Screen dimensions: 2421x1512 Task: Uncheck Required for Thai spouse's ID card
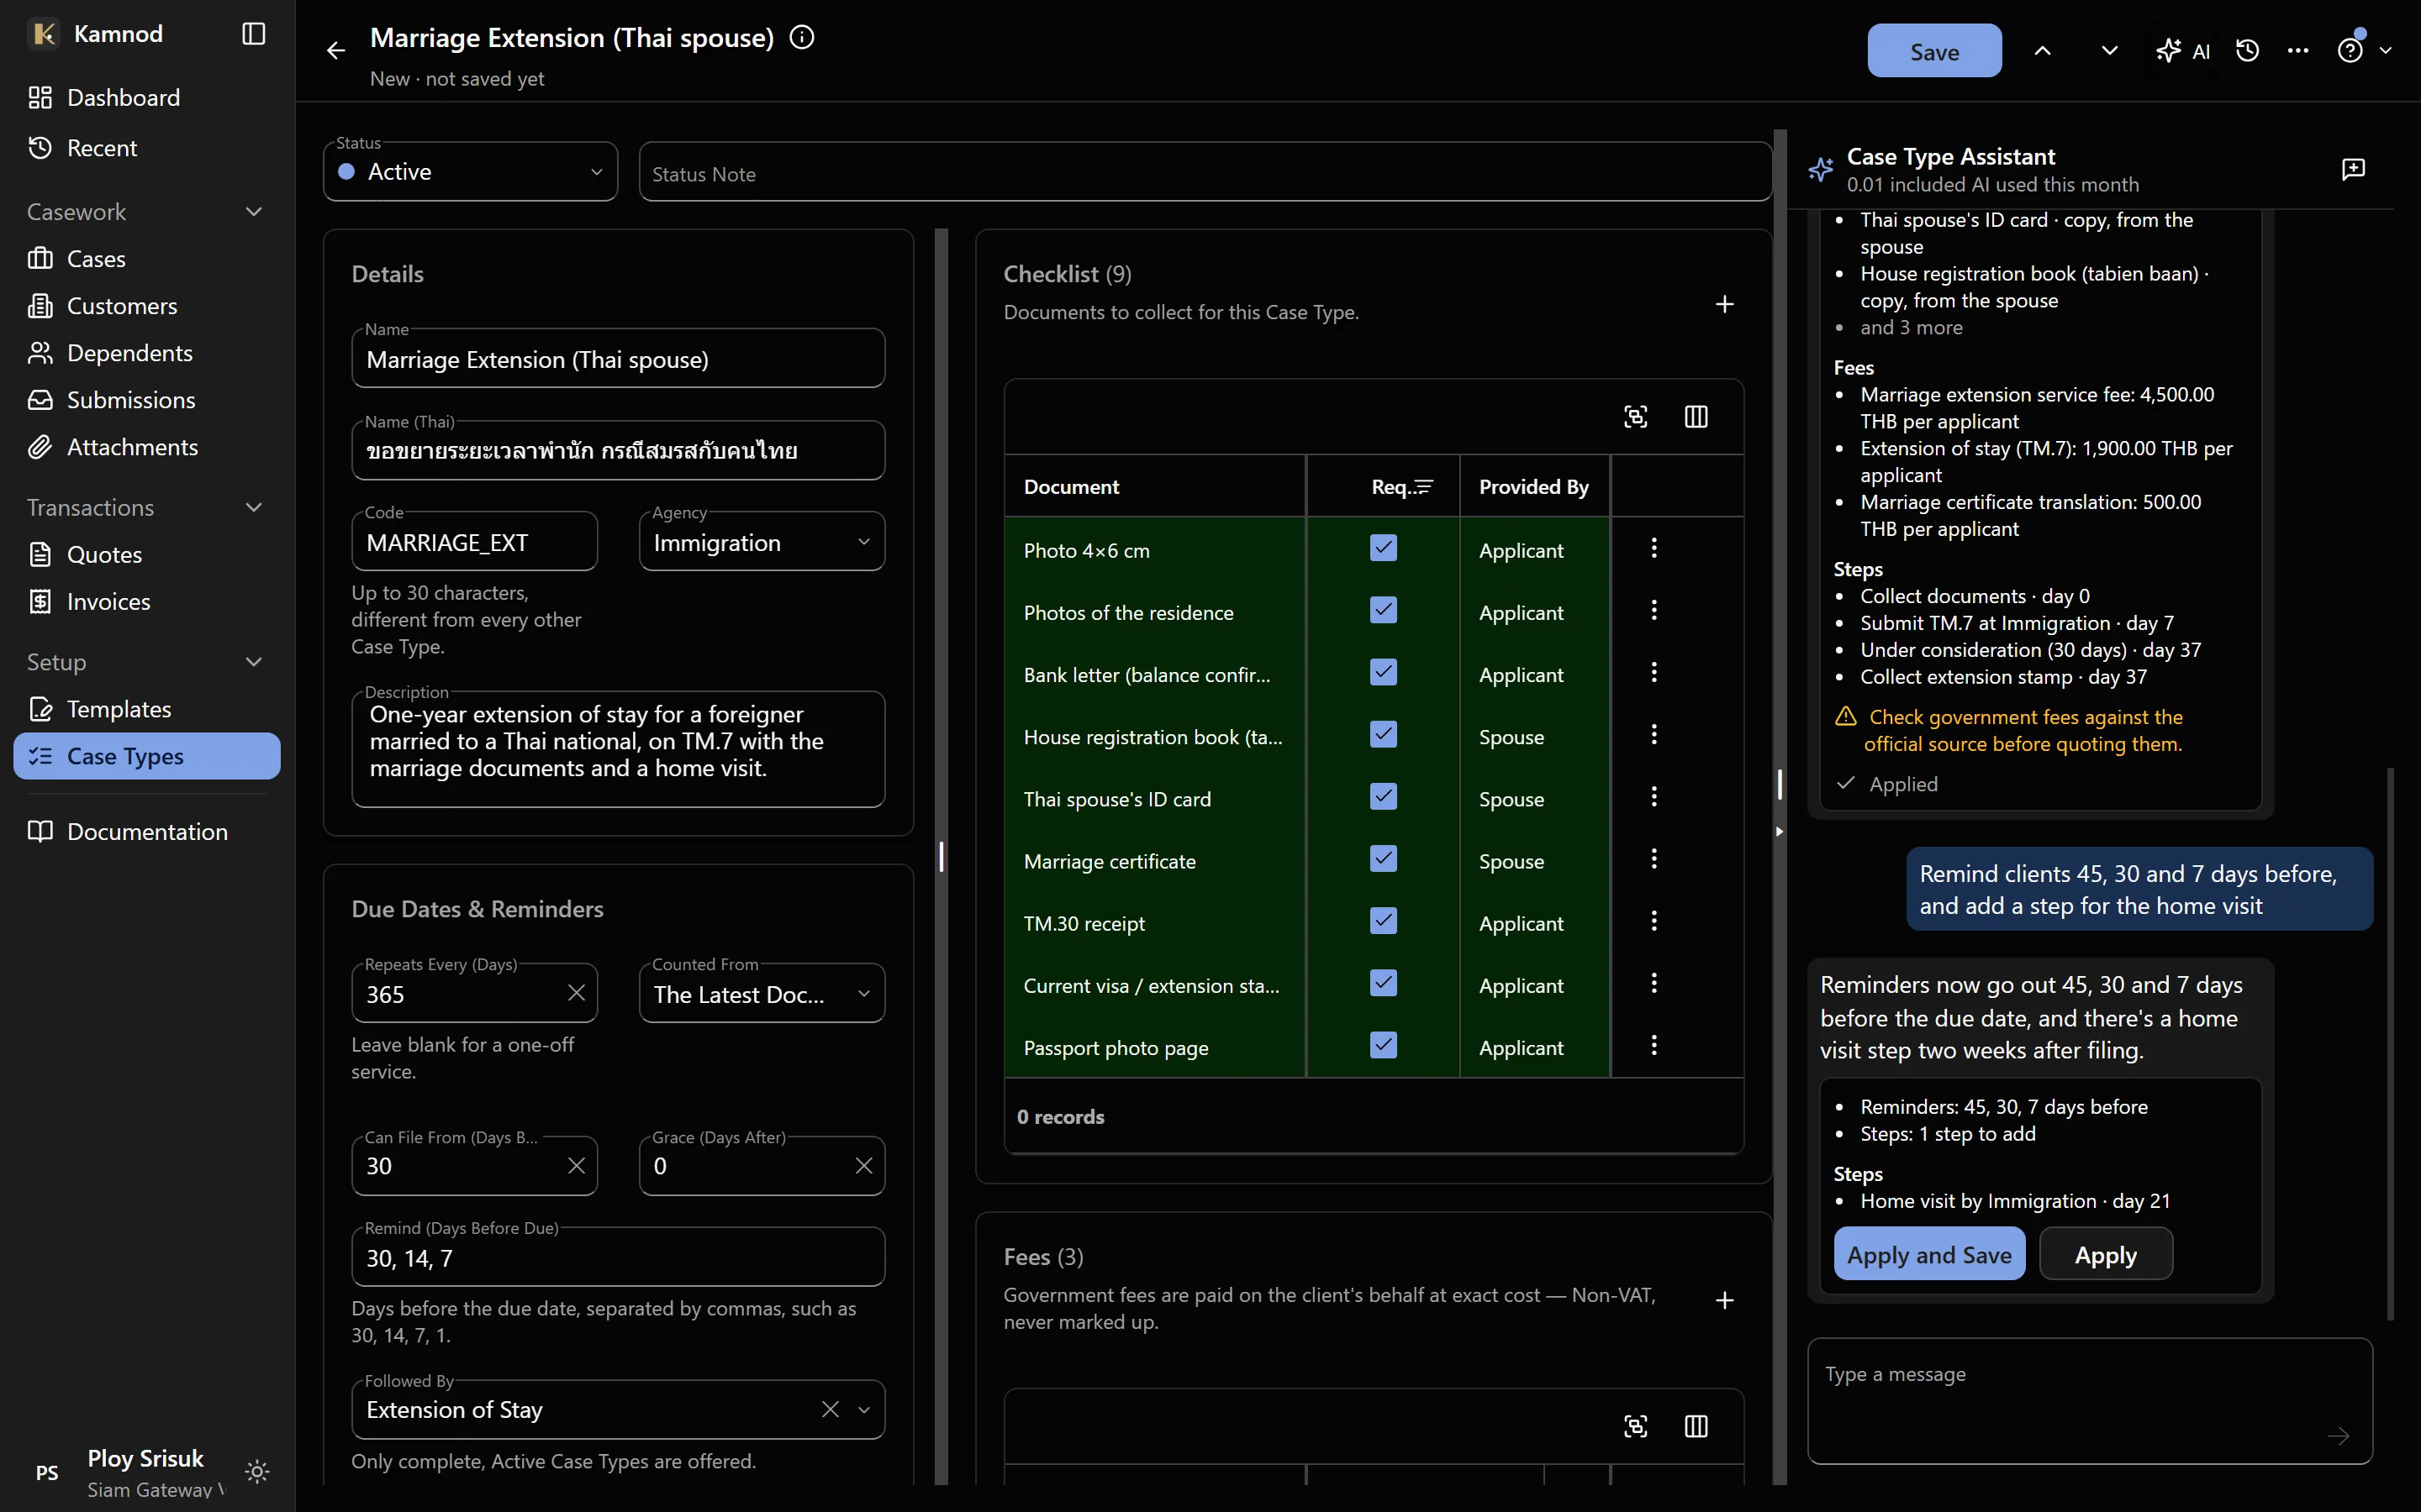coord(1384,797)
